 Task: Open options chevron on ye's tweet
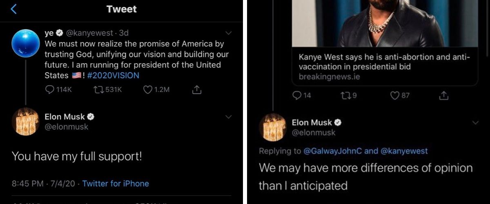click(229, 33)
